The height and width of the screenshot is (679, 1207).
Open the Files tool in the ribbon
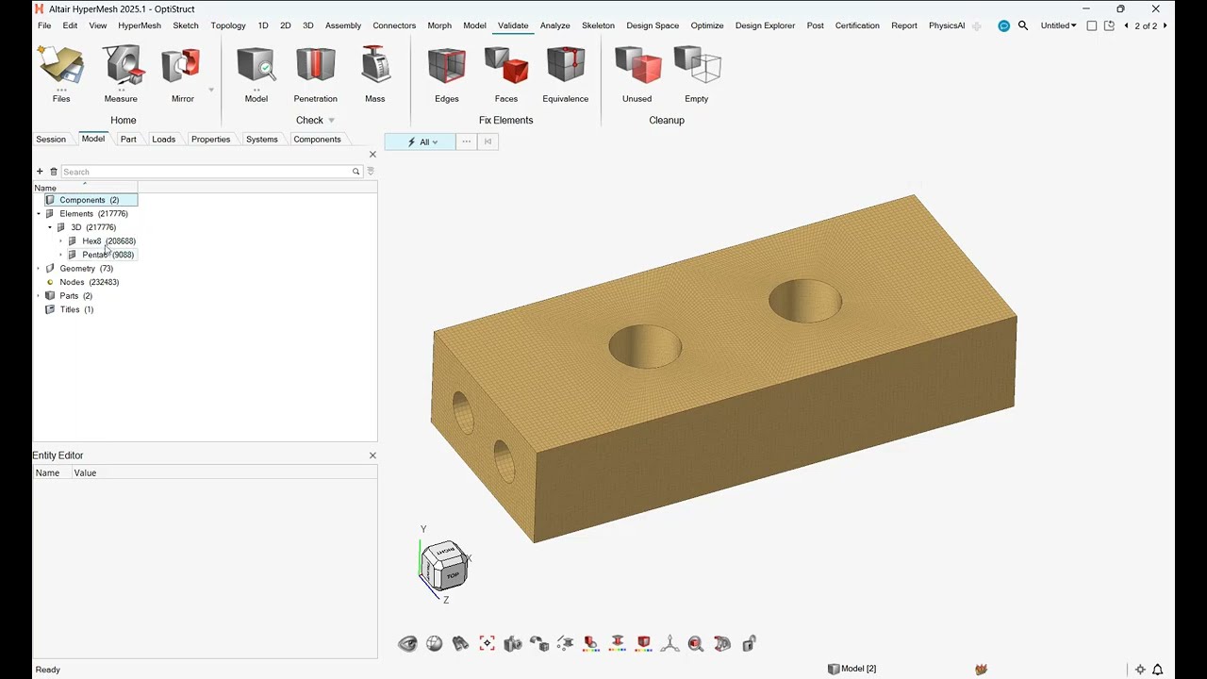click(x=61, y=75)
